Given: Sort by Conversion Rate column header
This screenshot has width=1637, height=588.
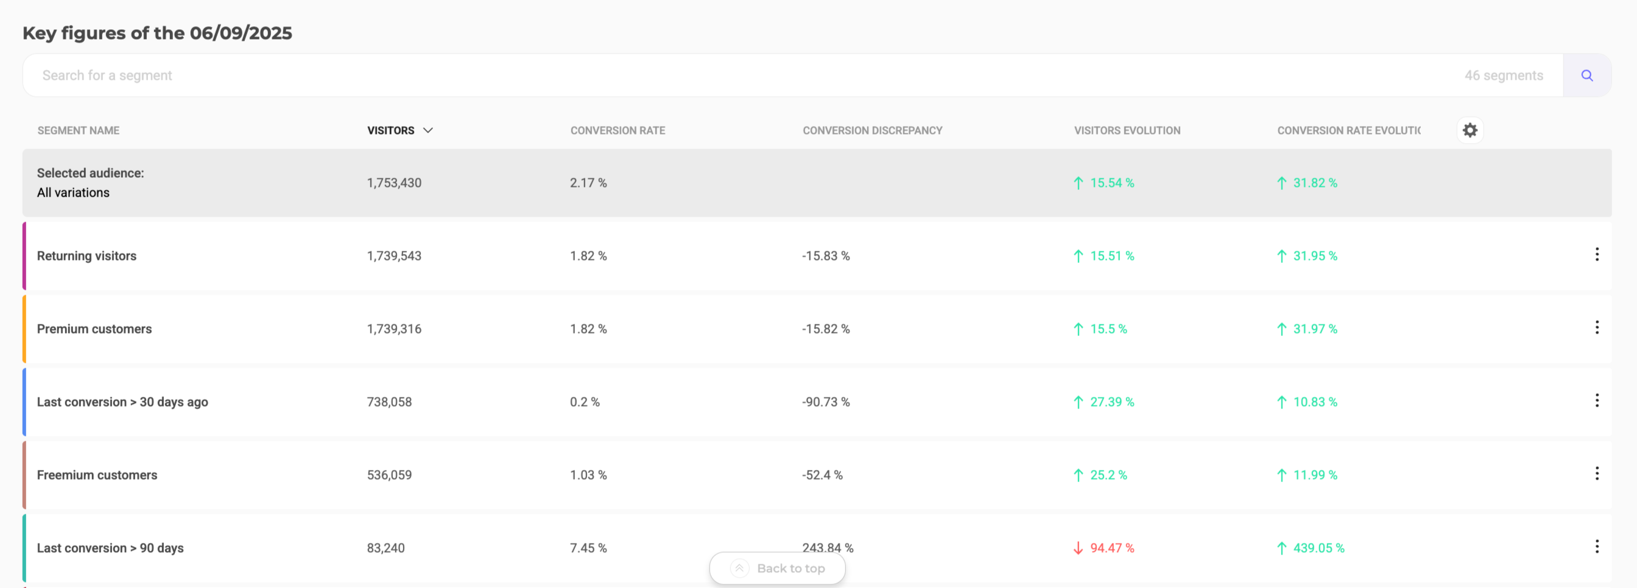Looking at the screenshot, I should tap(617, 130).
